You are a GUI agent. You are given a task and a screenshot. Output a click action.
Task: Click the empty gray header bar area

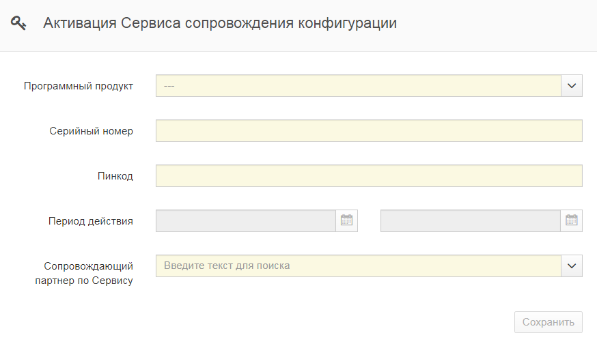[495, 25]
